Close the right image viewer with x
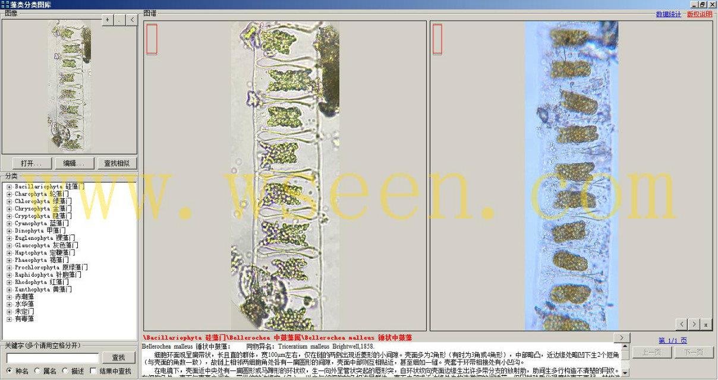Image resolution: width=718 pixels, height=380 pixels. pyautogui.click(x=706, y=324)
